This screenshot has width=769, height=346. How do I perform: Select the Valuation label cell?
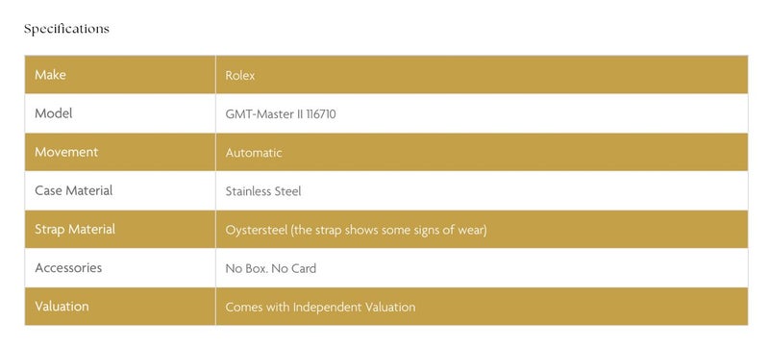(120, 307)
